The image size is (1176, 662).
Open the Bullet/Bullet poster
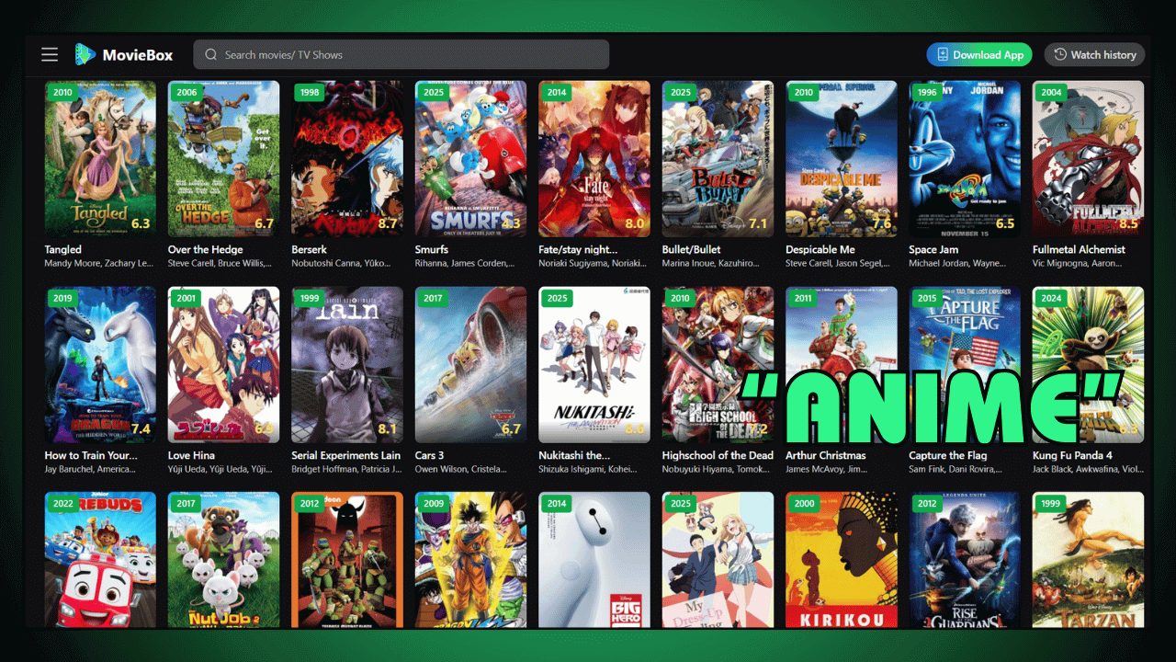click(x=718, y=159)
